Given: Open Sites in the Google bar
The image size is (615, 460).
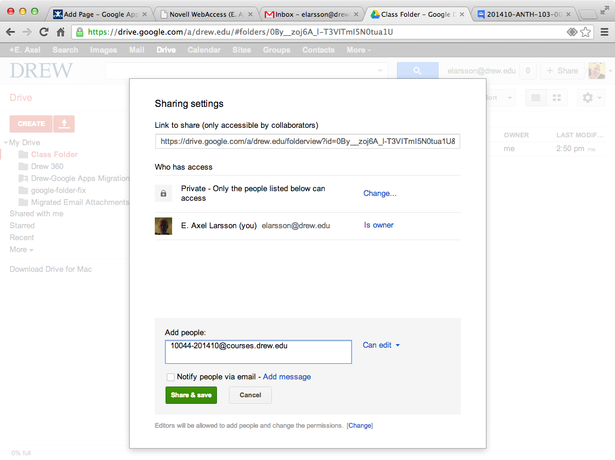Looking at the screenshot, I should pos(241,50).
